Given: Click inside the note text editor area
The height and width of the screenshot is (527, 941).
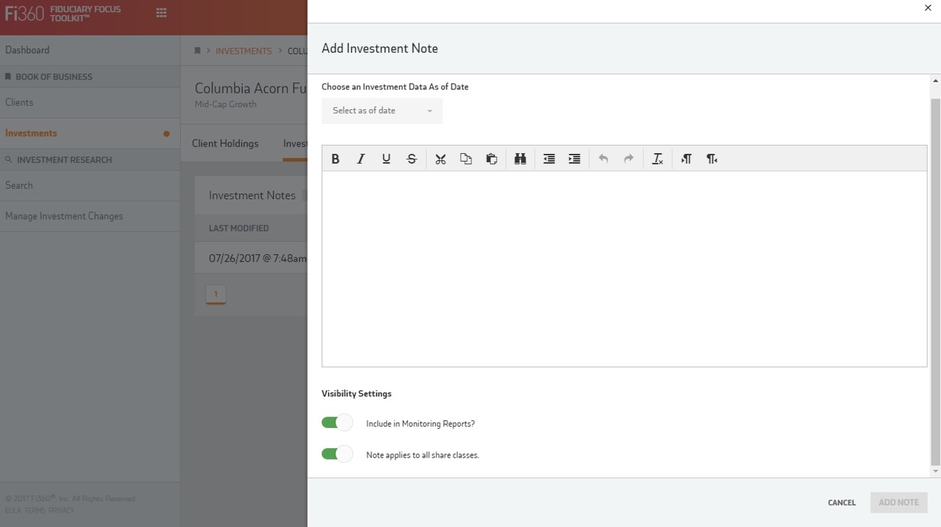Looking at the screenshot, I should [624, 268].
